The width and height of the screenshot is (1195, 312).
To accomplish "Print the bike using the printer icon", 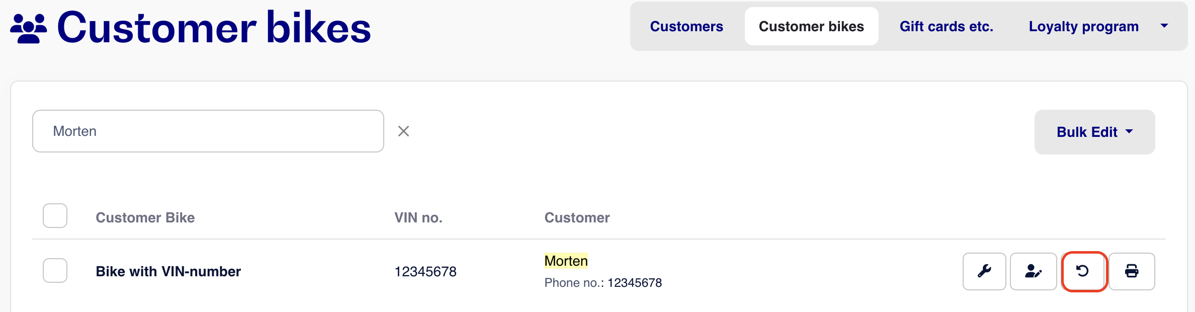I will (1132, 271).
